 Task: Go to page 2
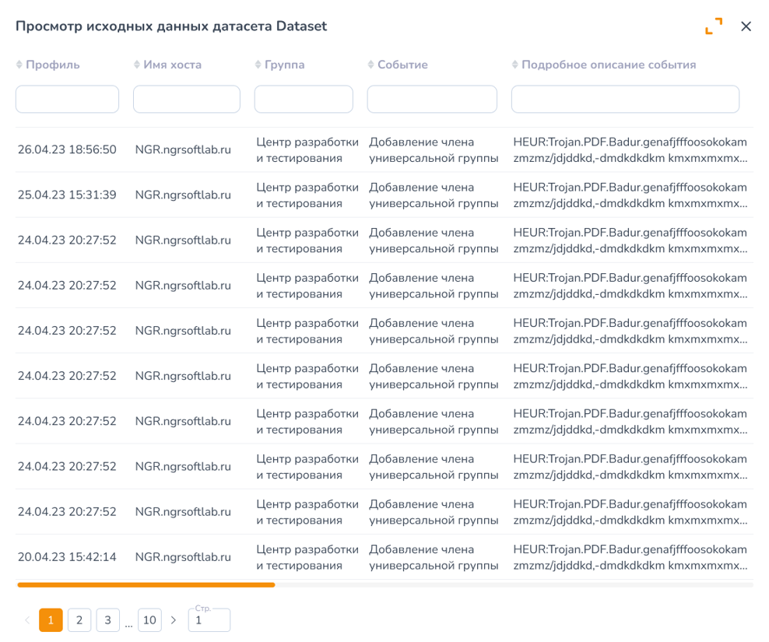click(x=79, y=620)
